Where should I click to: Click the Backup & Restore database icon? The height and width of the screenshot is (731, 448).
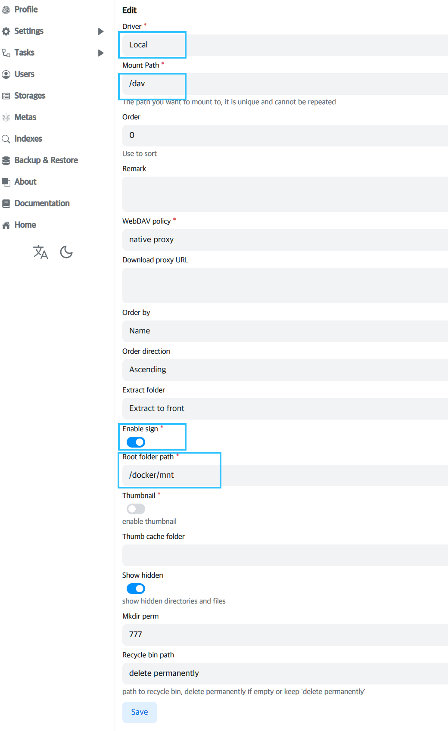[x=6, y=160]
